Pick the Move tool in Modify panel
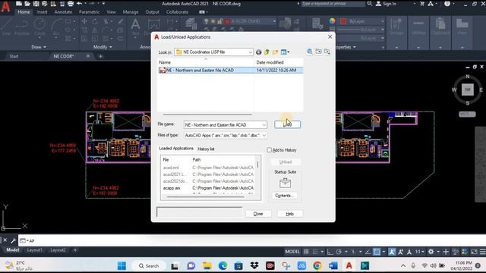 coord(84,21)
